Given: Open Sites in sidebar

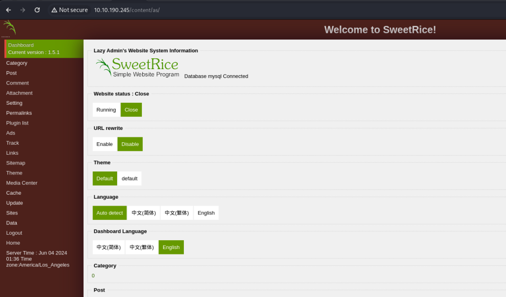Looking at the screenshot, I should (x=12, y=213).
